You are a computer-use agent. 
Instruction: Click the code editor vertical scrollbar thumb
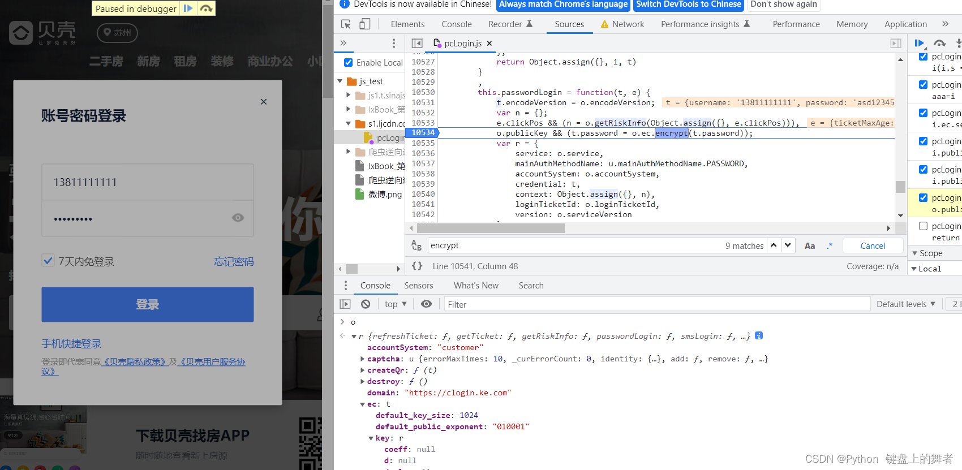[x=900, y=187]
